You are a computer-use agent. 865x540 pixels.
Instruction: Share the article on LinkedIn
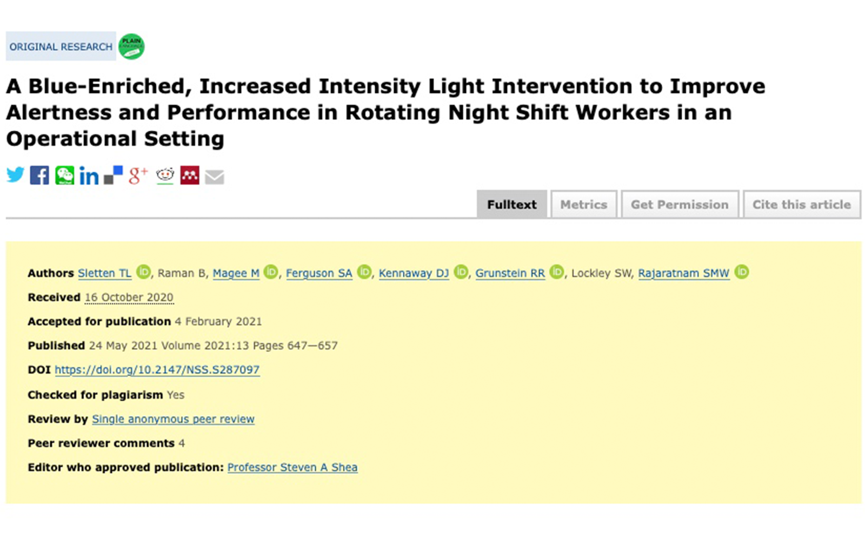click(x=89, y=174)
